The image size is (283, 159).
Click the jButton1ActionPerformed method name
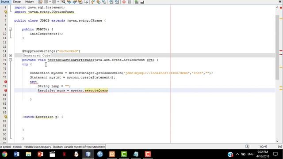70,60
